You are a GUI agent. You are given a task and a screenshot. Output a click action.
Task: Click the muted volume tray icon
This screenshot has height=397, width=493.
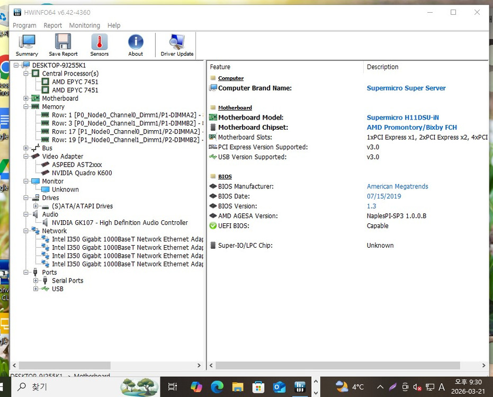pyautogui.click(x=417, y=387)
